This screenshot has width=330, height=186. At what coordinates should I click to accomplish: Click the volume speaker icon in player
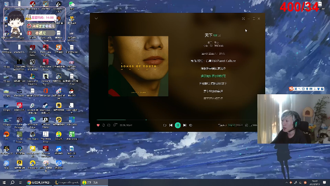(x=191, y=125)
